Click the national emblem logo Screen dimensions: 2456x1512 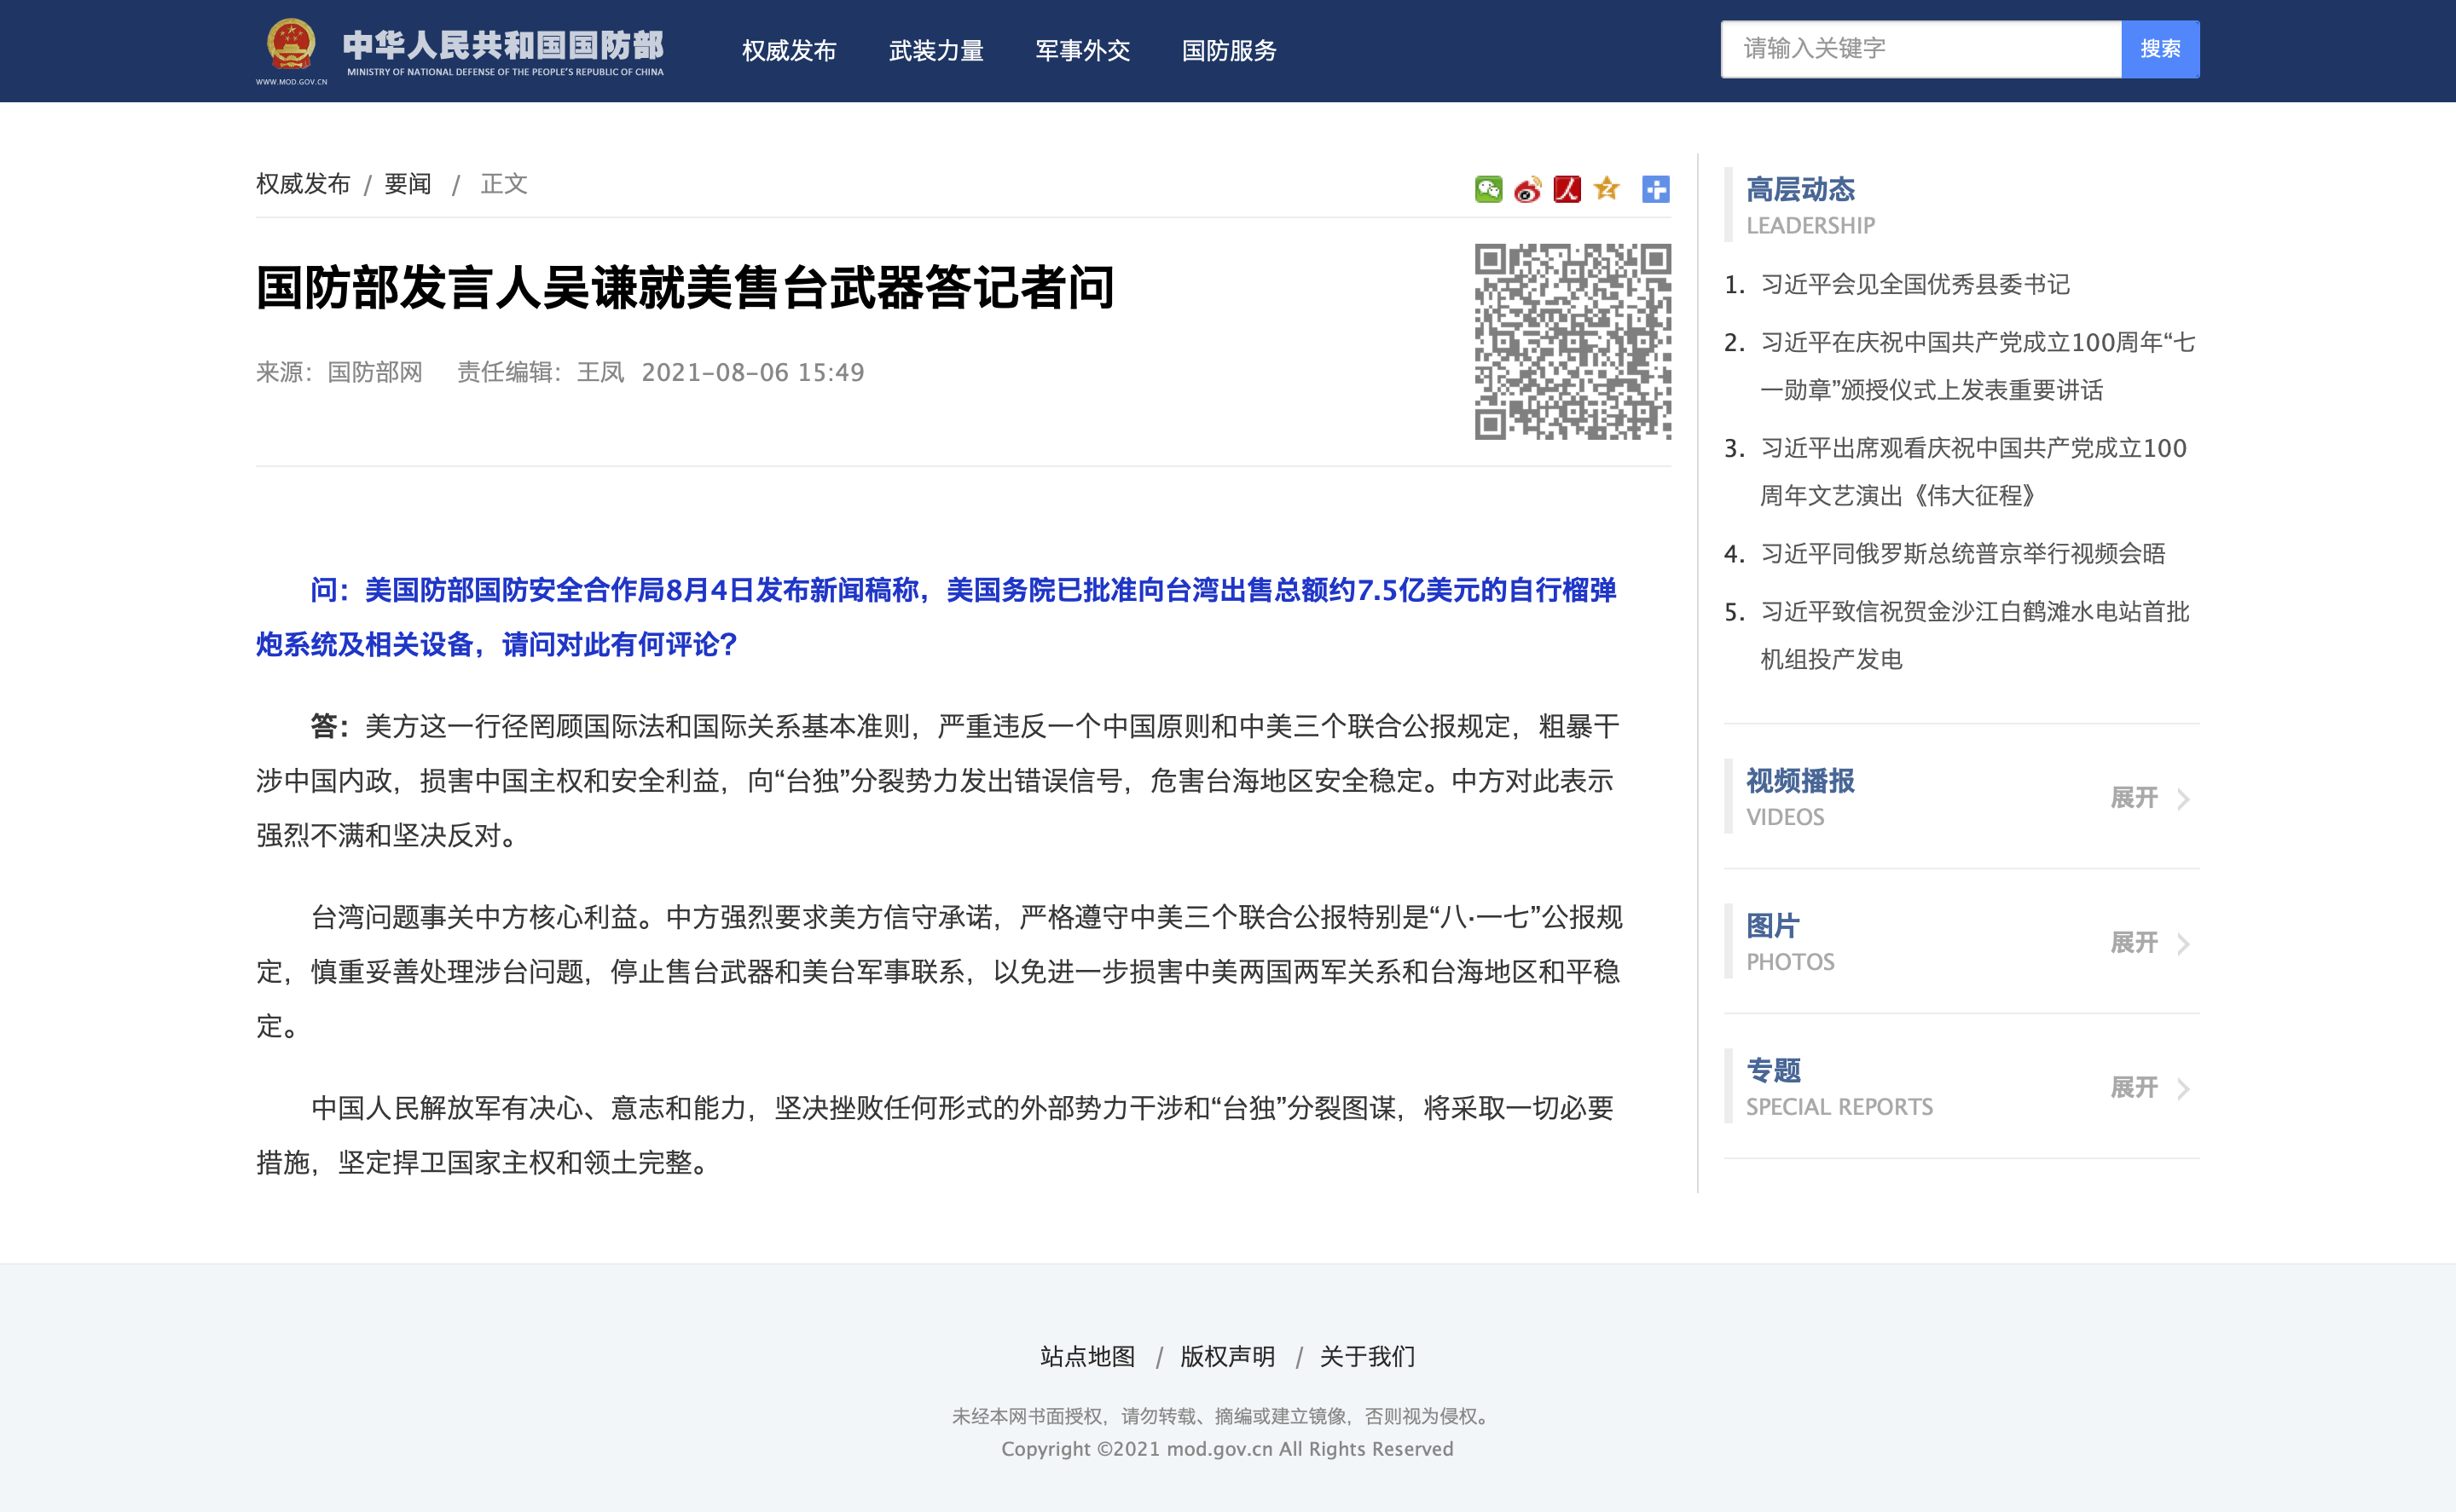click(291, 46)
